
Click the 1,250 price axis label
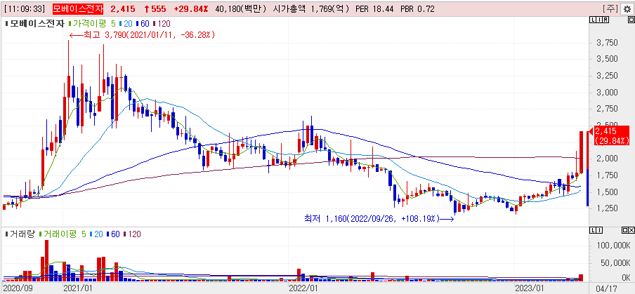(x=607, y=208)
